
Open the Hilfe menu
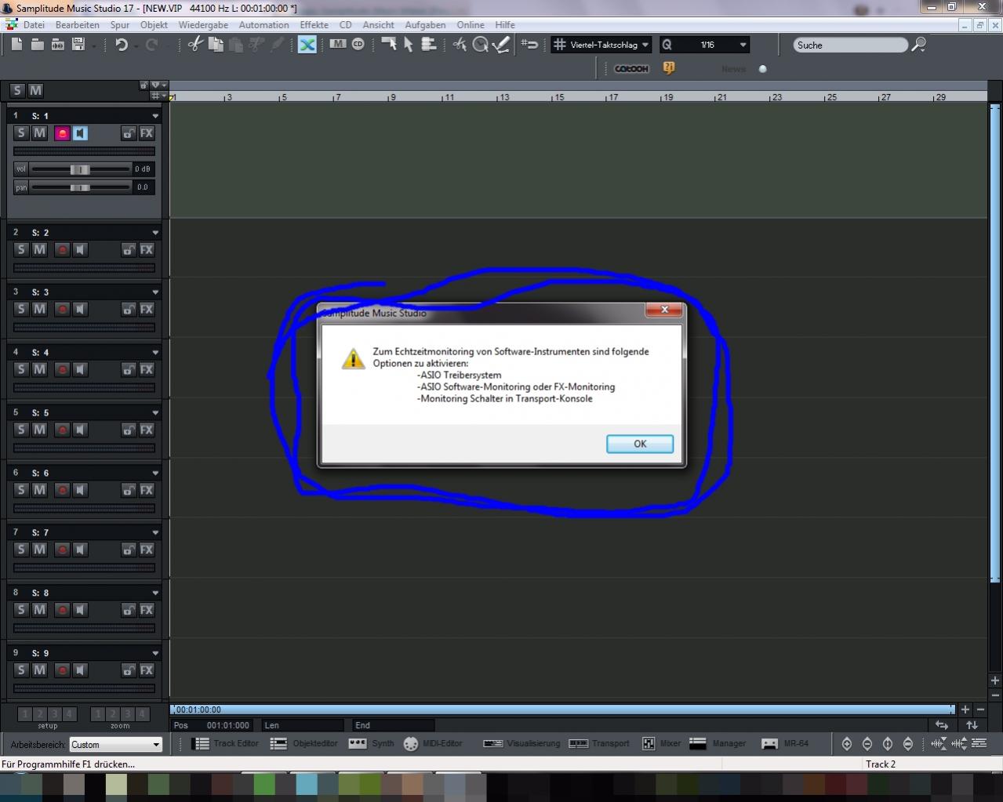(505, 25)
